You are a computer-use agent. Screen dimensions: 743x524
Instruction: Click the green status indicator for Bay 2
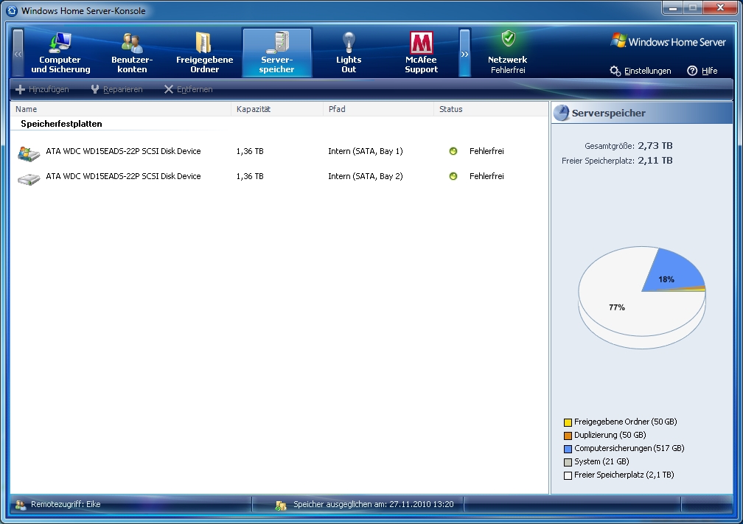[453, 176]
